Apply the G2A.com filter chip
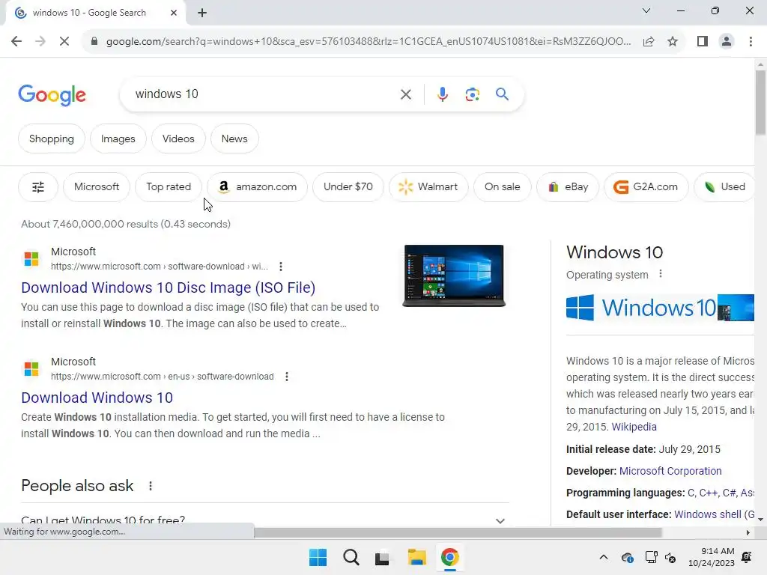 tap(646, 186)
